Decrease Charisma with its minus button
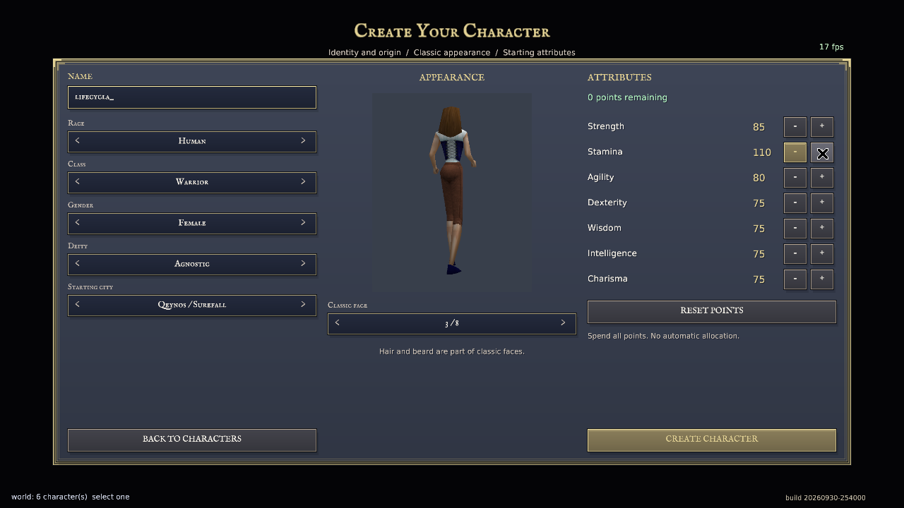Screen dimensions: 904x508 coord(795,279)
